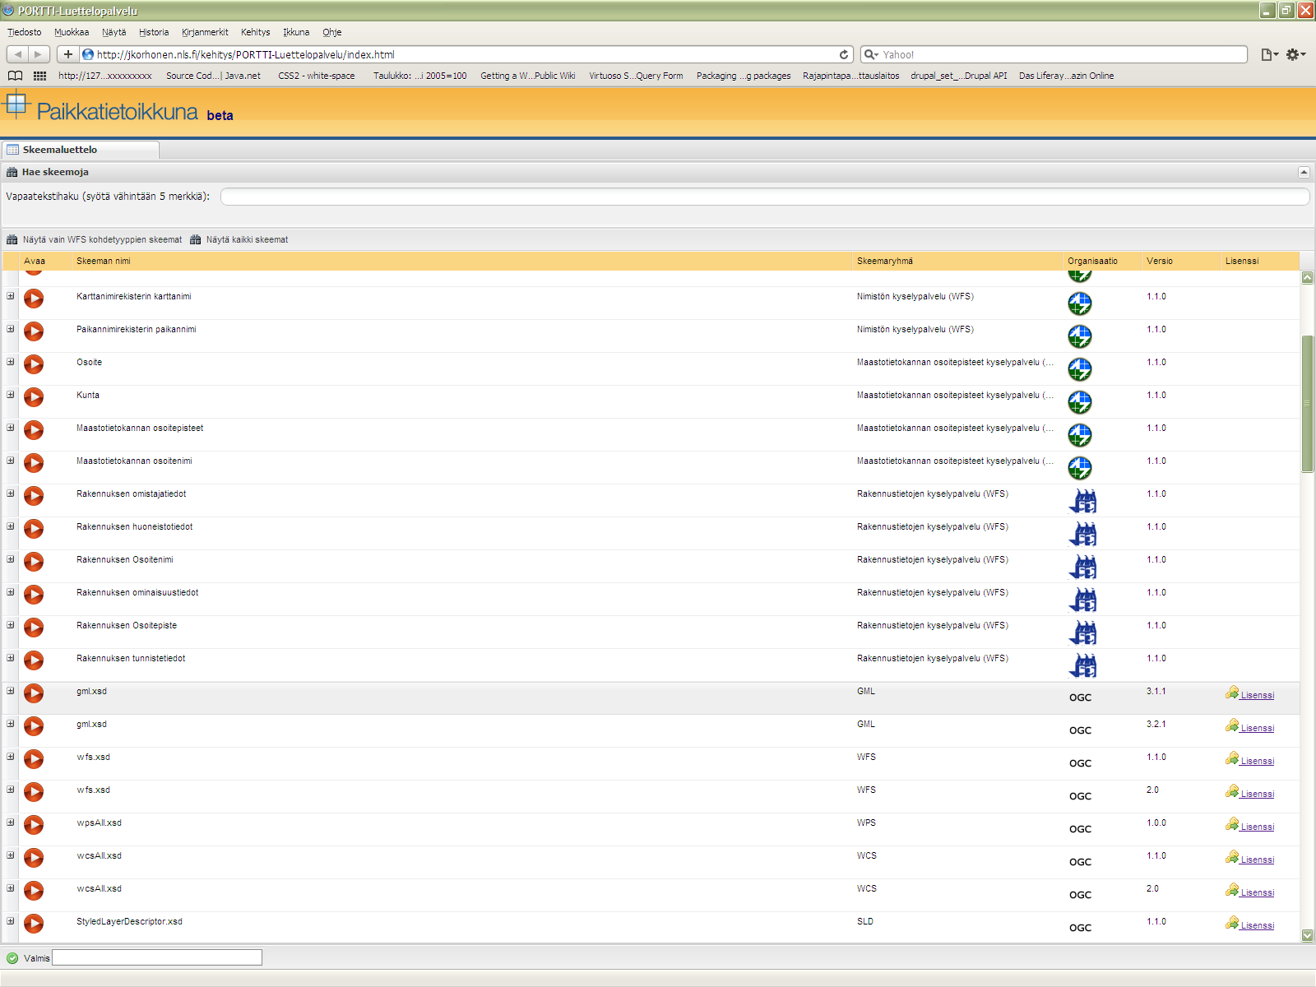Expand the wcsAll.xsd version 1.1.0 row
Viewport: 1316px width, 987px height.
click(11, 855)
